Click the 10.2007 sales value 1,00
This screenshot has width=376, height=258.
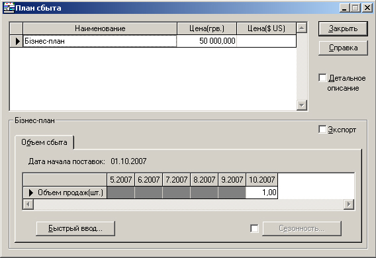tap(261, 193)
